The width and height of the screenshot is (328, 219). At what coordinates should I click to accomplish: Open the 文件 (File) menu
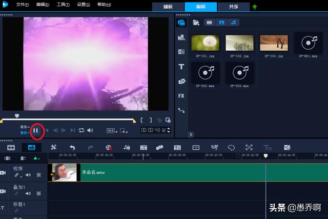(23, 5)
